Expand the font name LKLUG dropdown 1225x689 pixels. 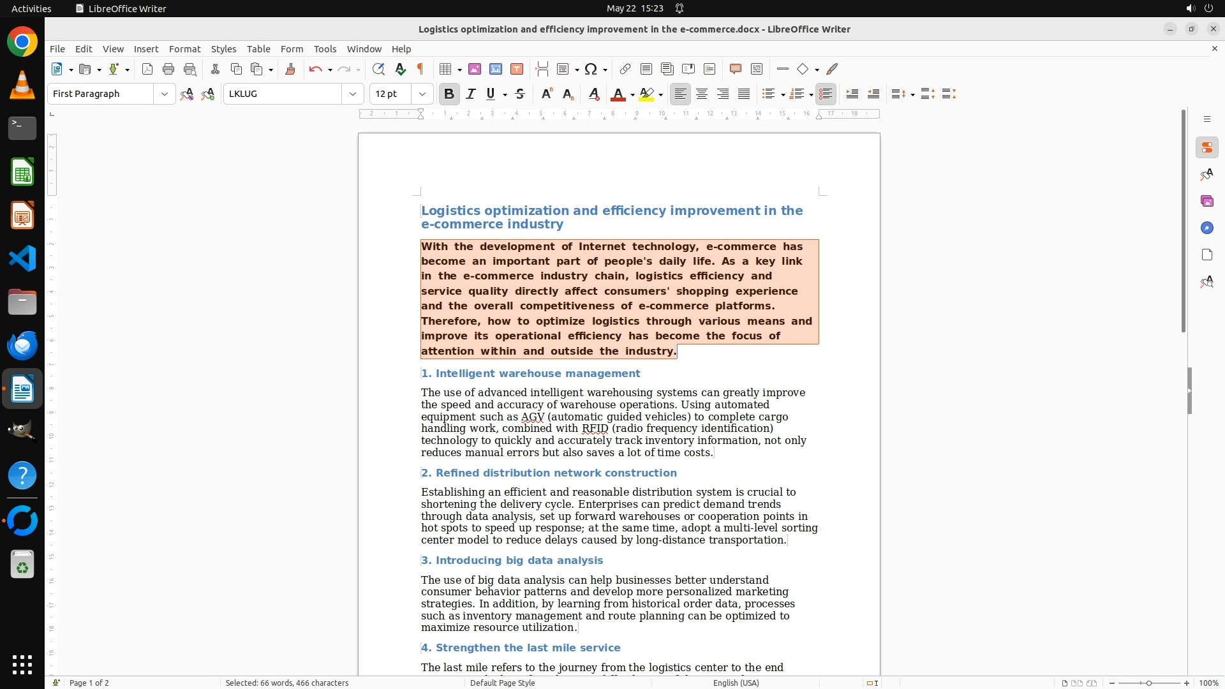pyautogui.click(x=352, y=94)
